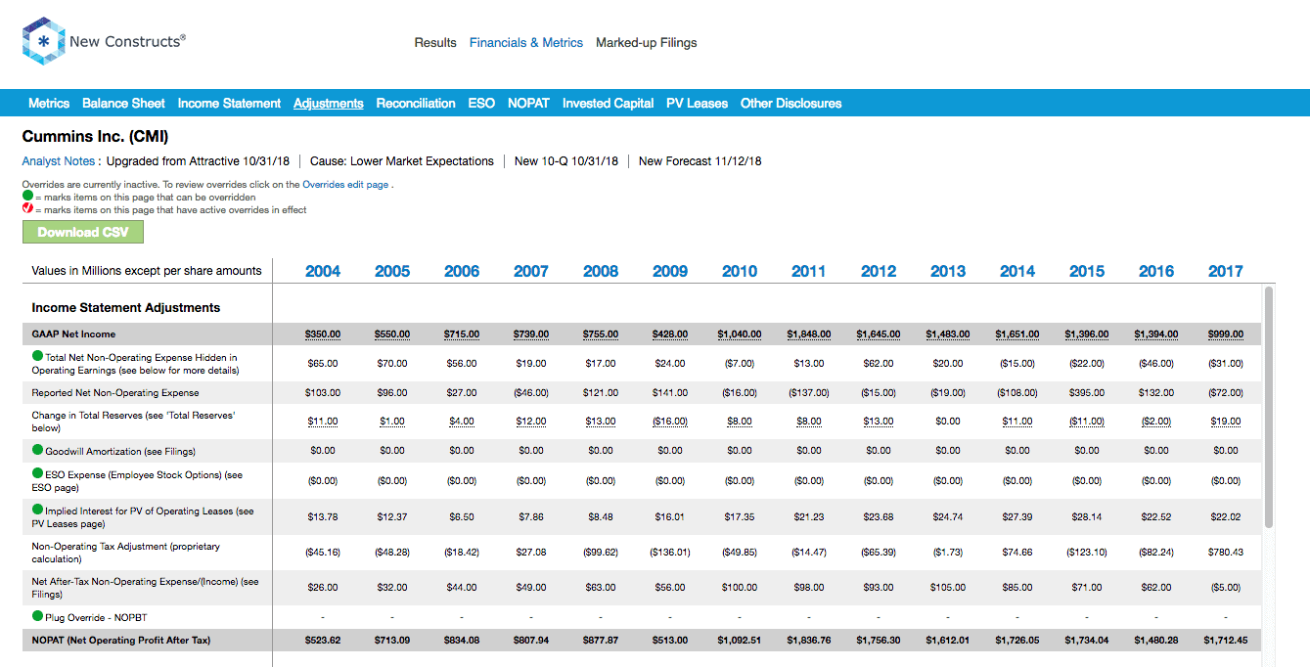Click the Cummins Inc. (CMI) heading

[96, 137]
